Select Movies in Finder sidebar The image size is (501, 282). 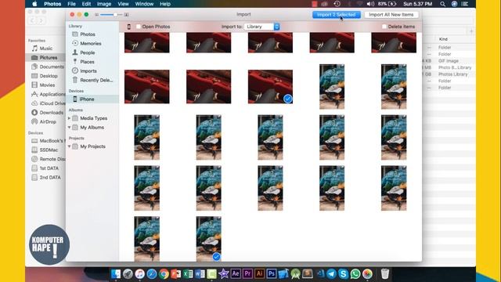coord(43,85)
